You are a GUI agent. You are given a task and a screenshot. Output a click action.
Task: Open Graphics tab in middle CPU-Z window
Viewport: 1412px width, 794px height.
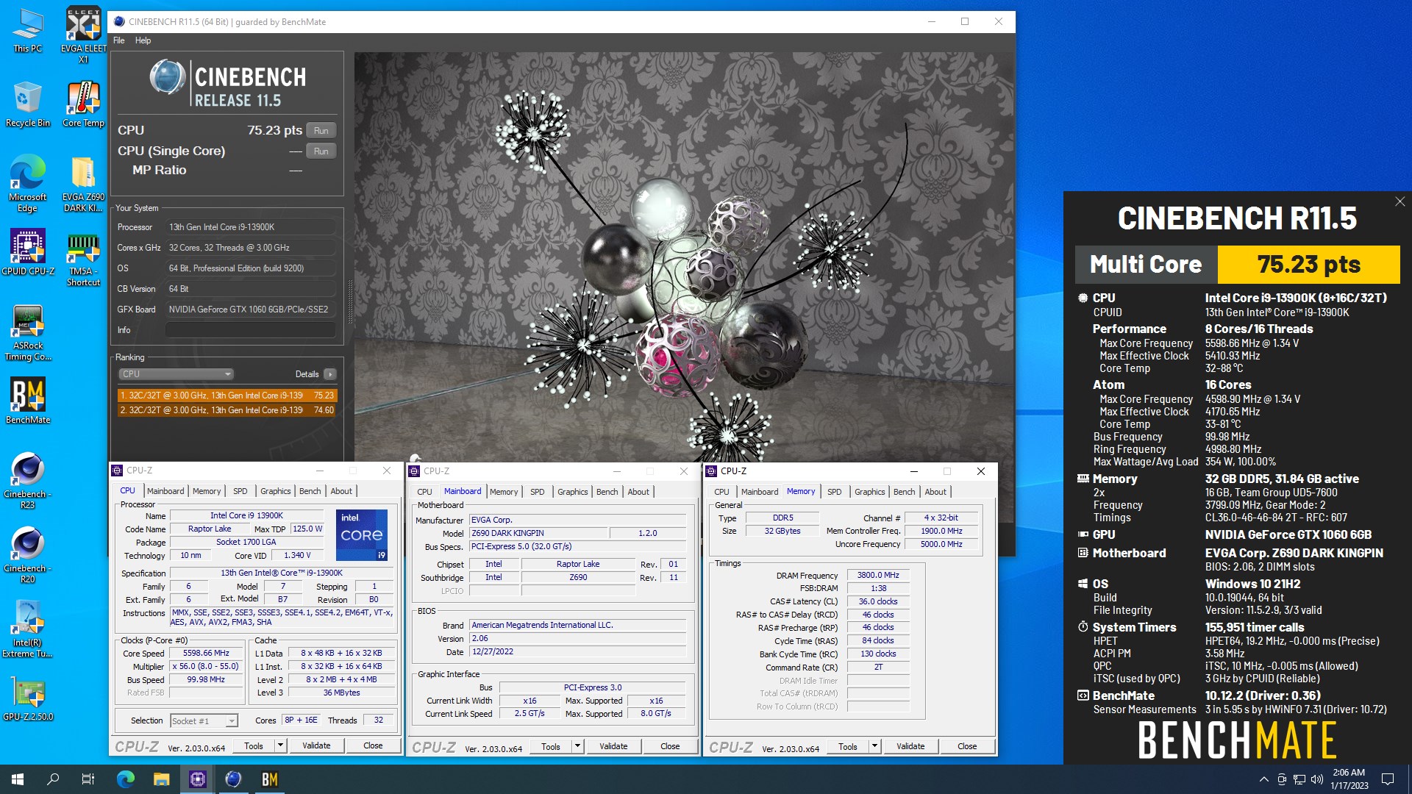572,492
